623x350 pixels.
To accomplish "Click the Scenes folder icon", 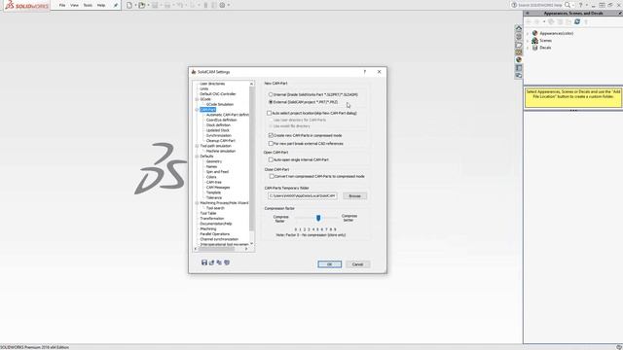I will point(534,41).
